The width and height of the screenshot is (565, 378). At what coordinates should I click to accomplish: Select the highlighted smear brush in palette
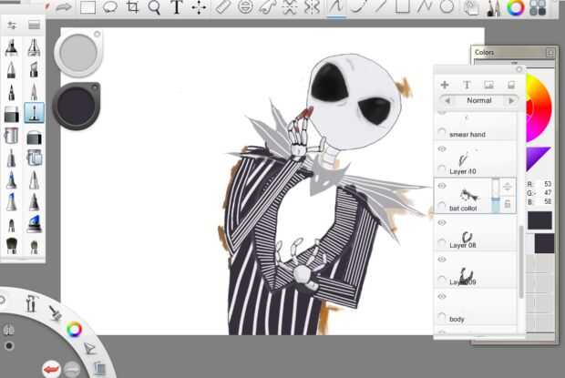pyautogui.click(x=34, y=112)
